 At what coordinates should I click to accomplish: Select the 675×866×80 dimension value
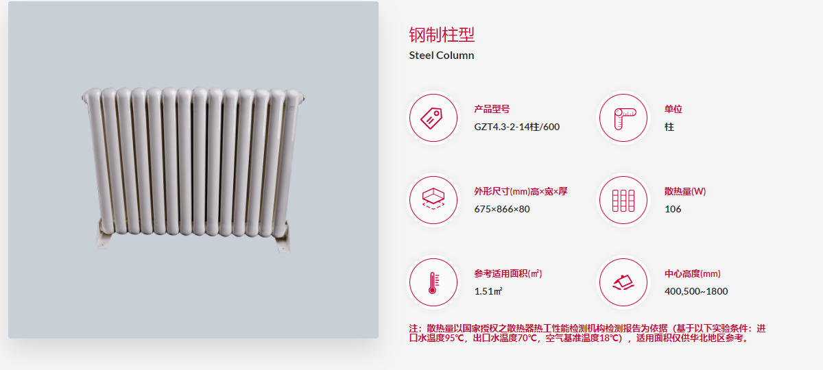point(502,209)
